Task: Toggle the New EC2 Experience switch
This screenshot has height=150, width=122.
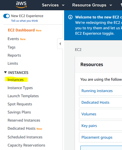Action: pos(6,16)
